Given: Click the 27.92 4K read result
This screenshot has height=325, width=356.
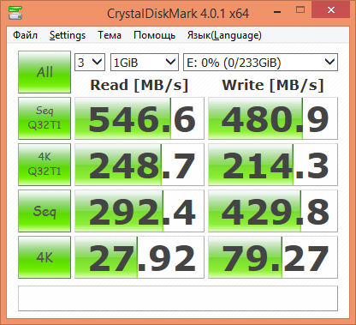Looking at the screenshot, I should (x=139, y=257).
